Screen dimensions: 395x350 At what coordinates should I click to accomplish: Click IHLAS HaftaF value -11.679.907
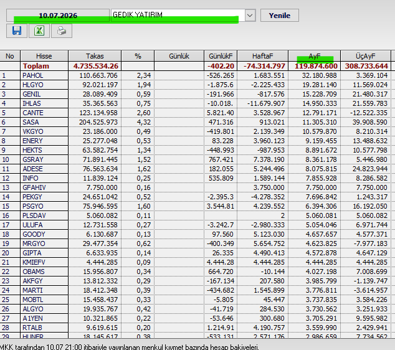(266, 103)
